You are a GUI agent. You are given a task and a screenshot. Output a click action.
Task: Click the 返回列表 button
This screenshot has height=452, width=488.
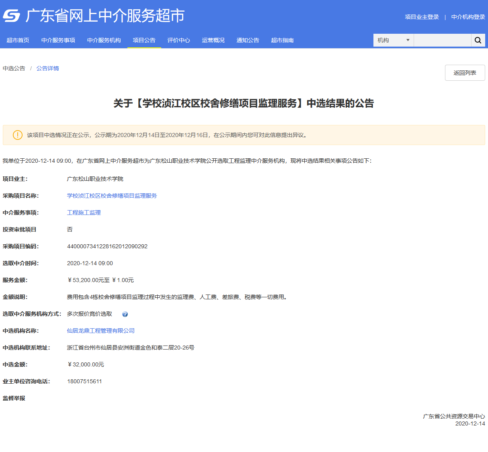(x=465, y=73)
